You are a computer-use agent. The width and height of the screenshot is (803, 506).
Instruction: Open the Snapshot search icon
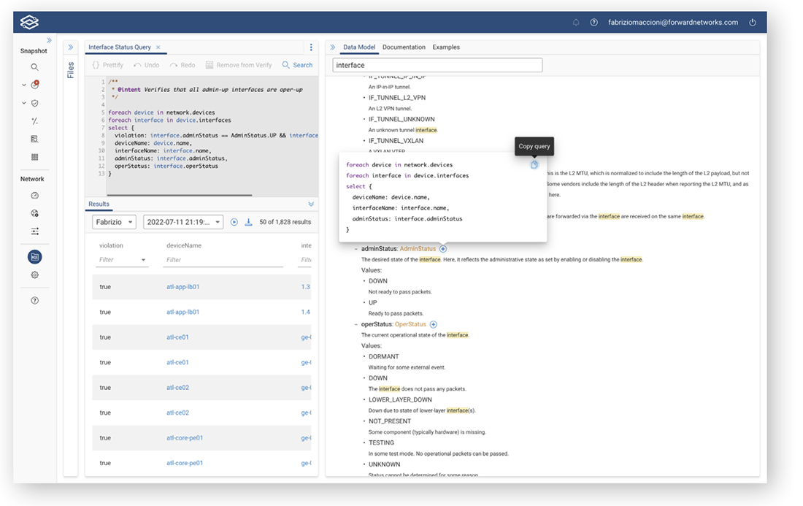click(34, 67)
